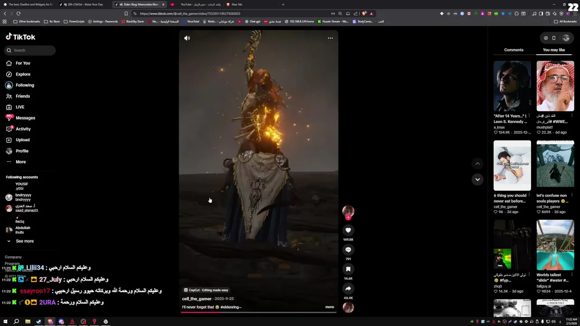The image size is (580, 326).
Task: Open the 'let's confuse non souls players' thumbnail
Action: 555,166
